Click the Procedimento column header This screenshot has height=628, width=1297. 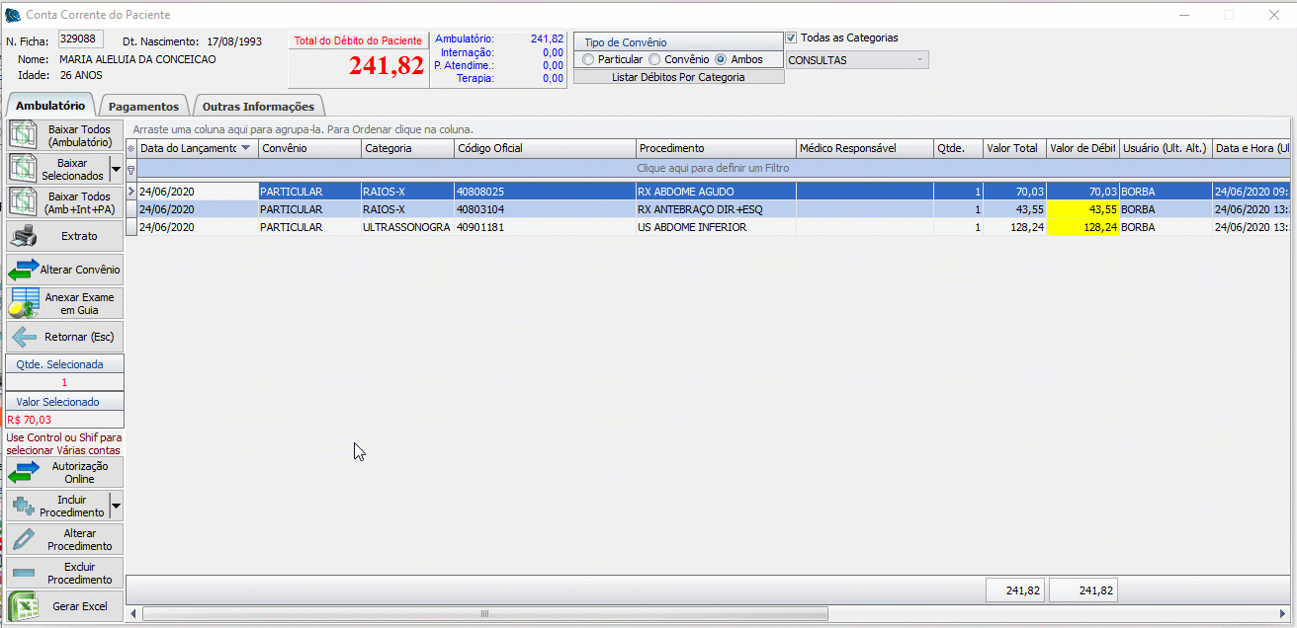click(x=716, y=148)
